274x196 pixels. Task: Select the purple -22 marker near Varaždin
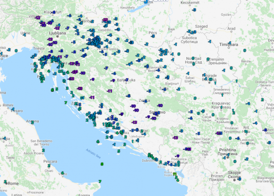coord(105,20)
